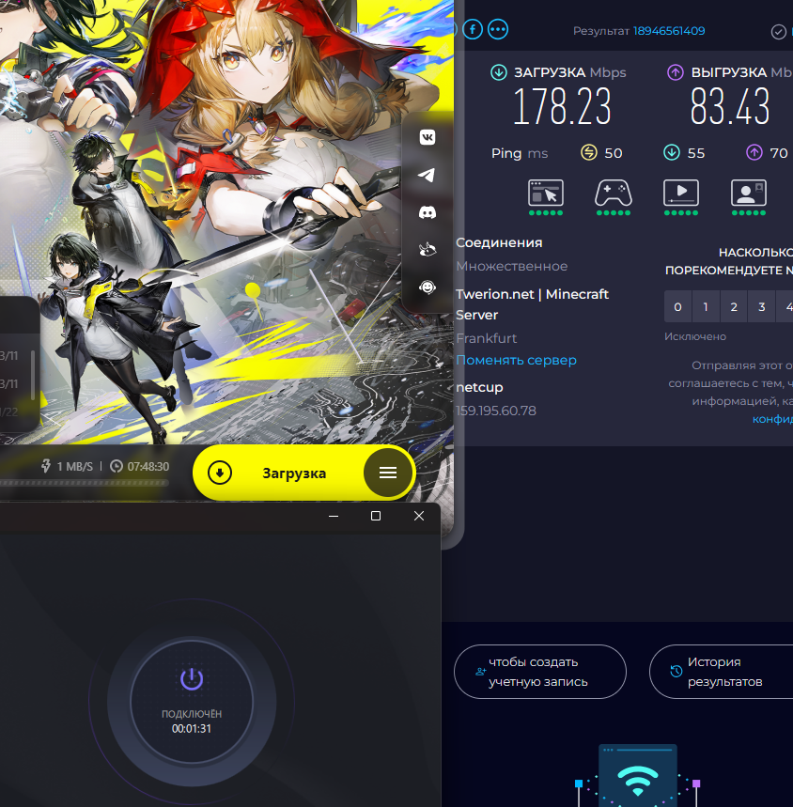Open the Telegram link in launcher sidebar

428,175
